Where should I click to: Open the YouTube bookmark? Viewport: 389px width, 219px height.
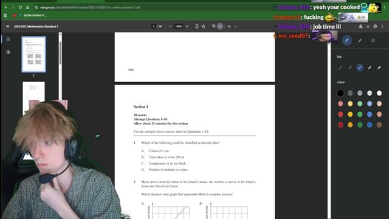point(15,15)
